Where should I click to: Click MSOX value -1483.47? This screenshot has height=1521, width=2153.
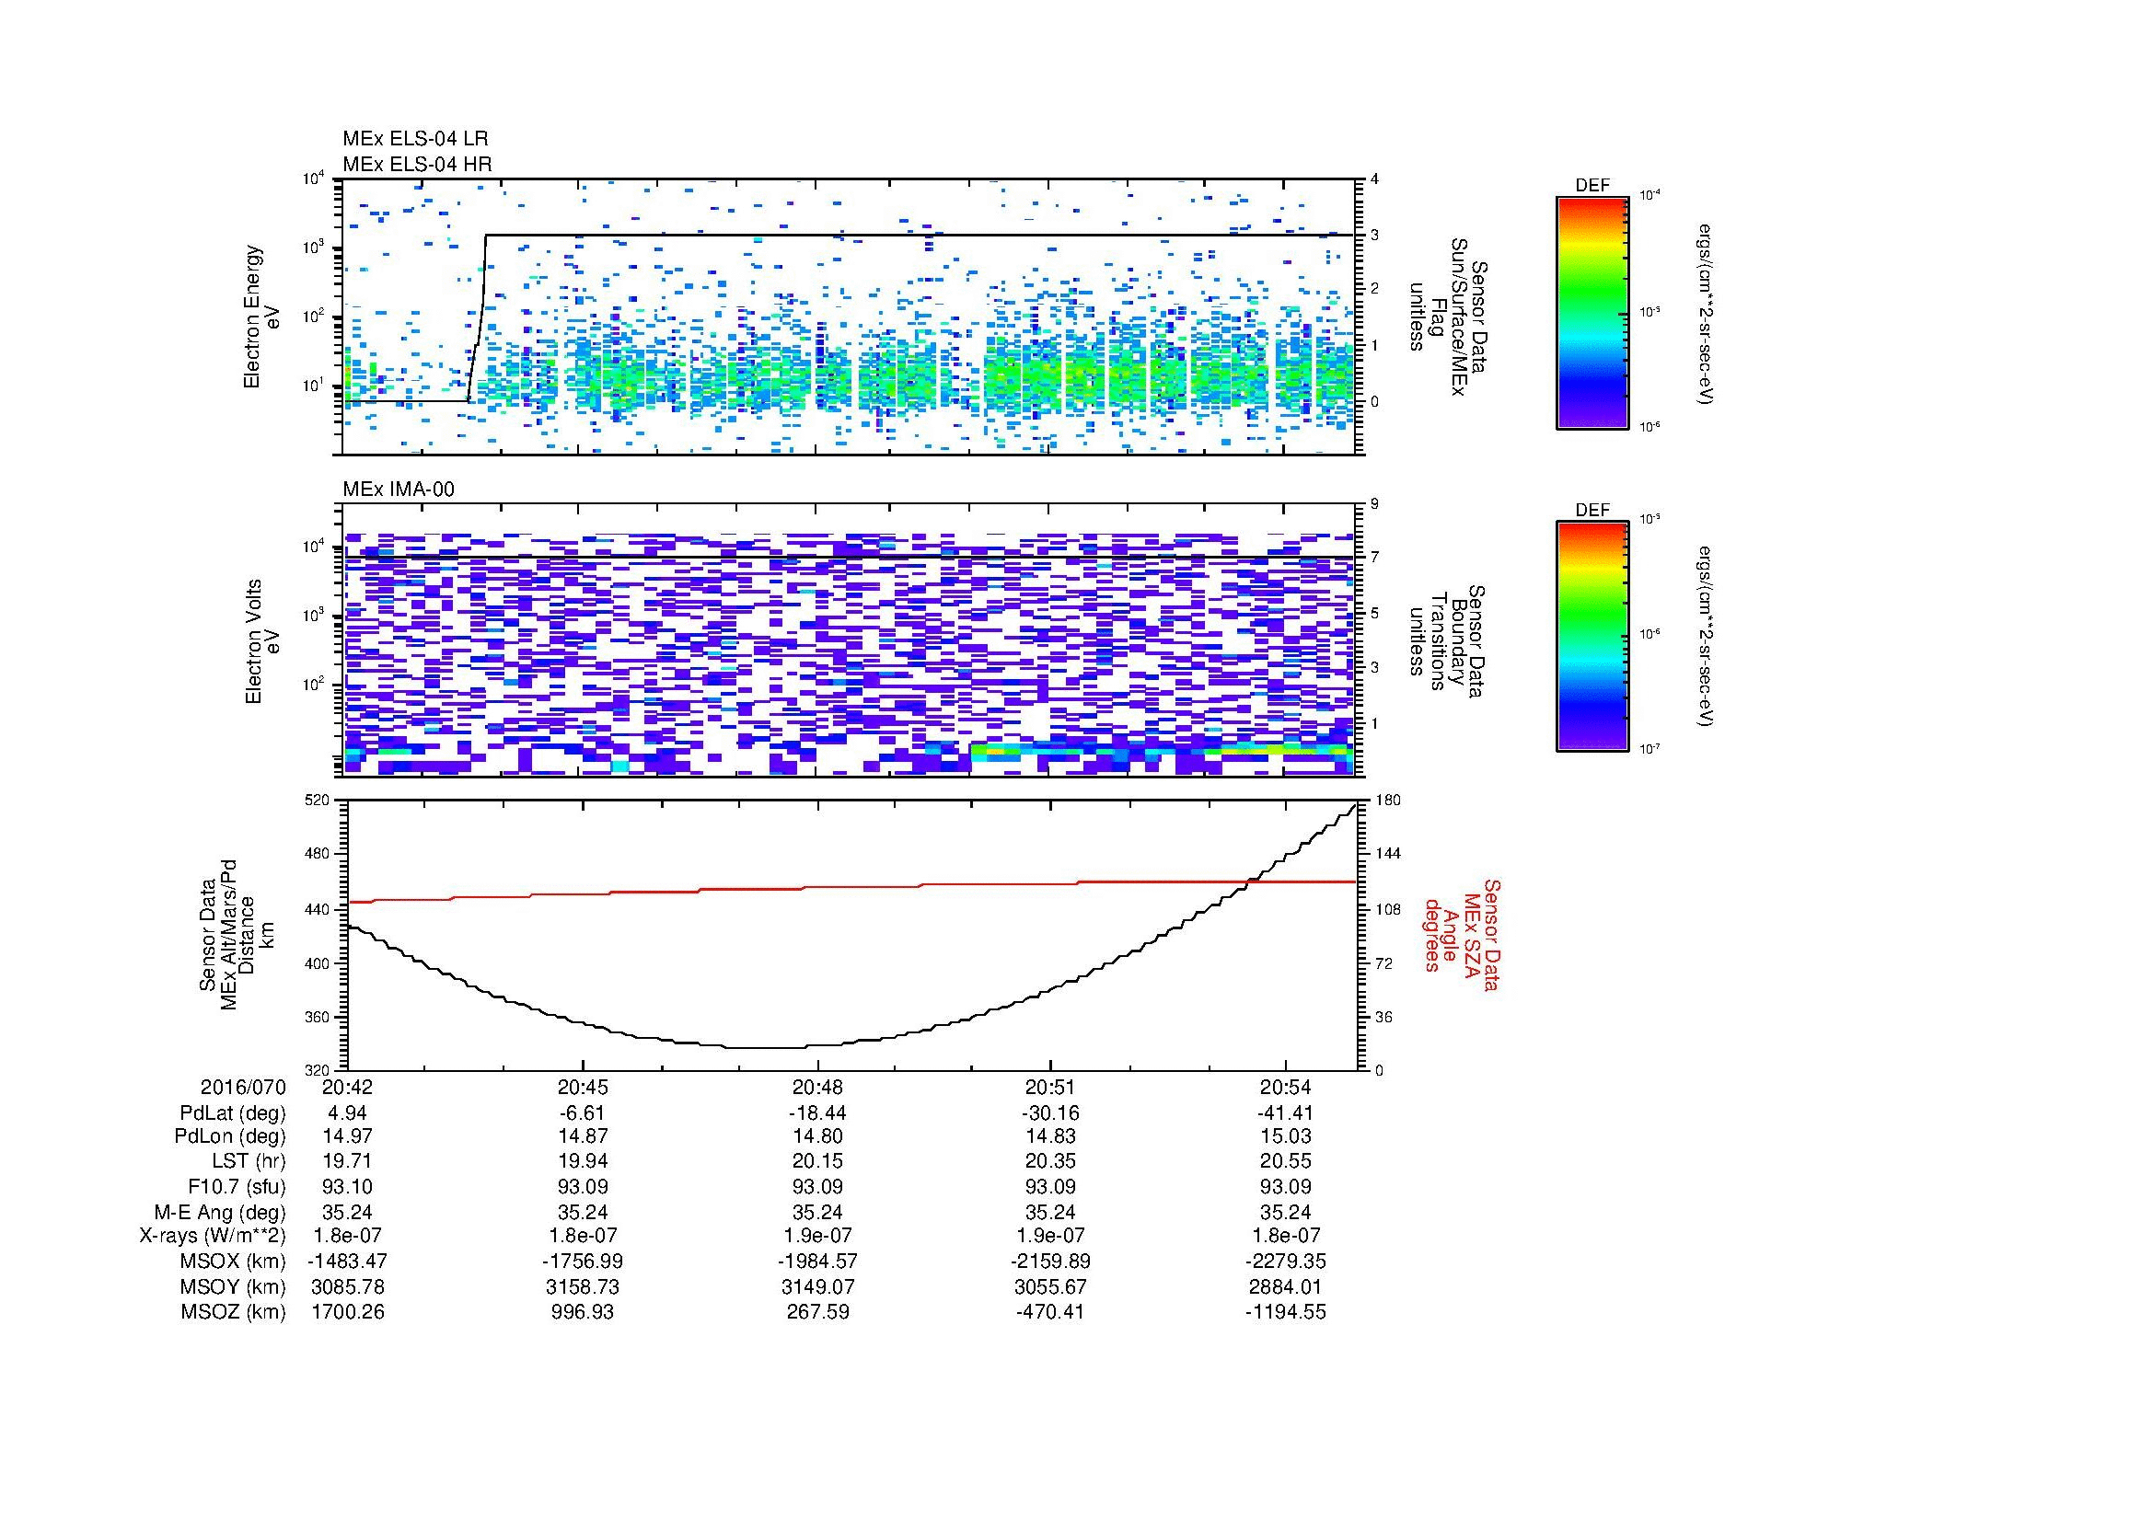coord(348,1262)
